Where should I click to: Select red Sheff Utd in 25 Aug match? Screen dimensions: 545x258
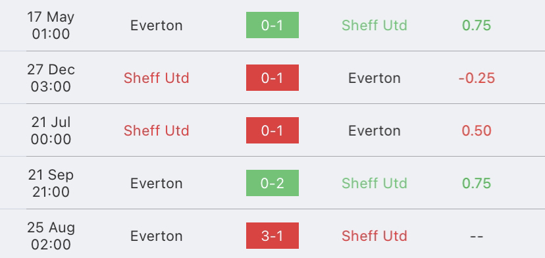pos(375,236)
